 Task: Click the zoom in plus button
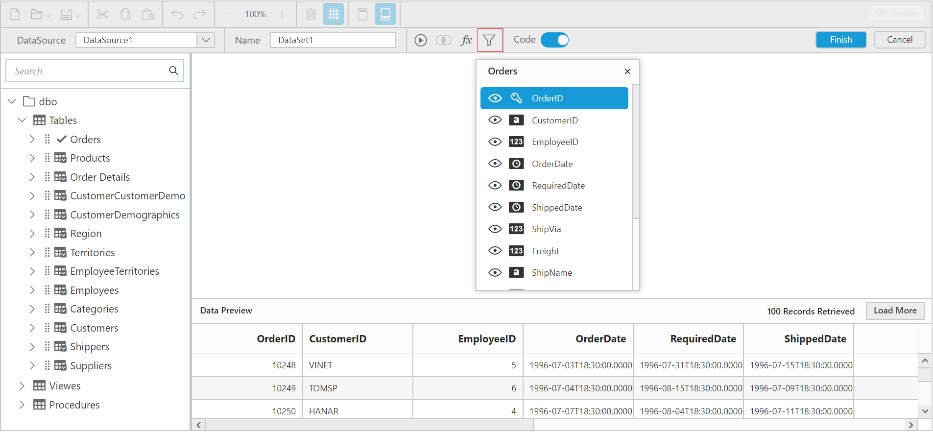point(282,14)
